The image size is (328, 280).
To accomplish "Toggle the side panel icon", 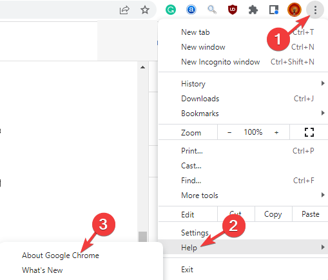I will click(274, 10).
